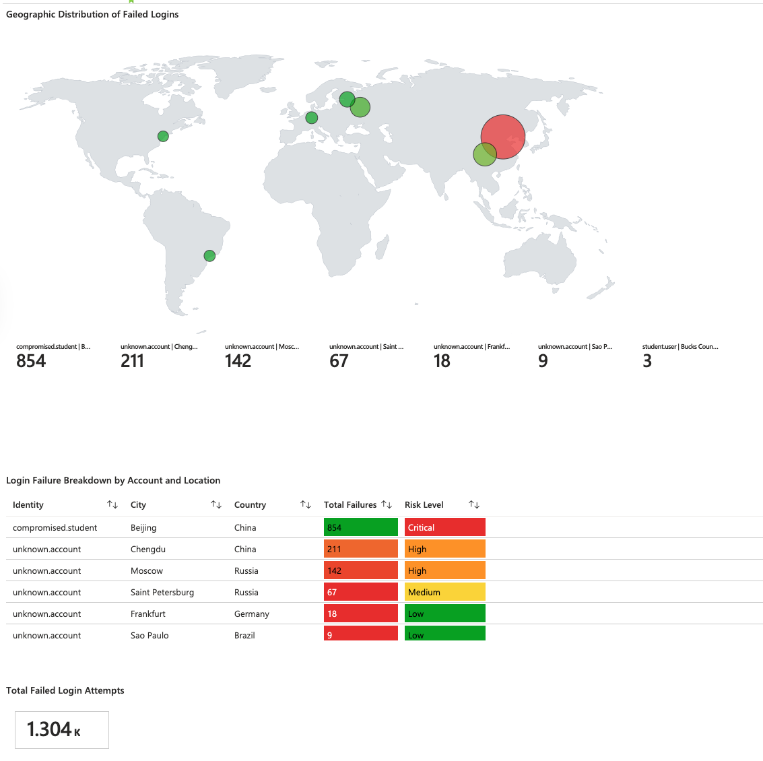Sort table by Country column arrows
Image resolution: width=763 pixels, height=761 pixels.
pos(306,504)
